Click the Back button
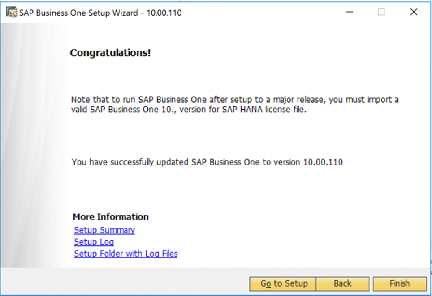Image resolution: width=432 pixels, height=296 pixels. tap(342, 283)
